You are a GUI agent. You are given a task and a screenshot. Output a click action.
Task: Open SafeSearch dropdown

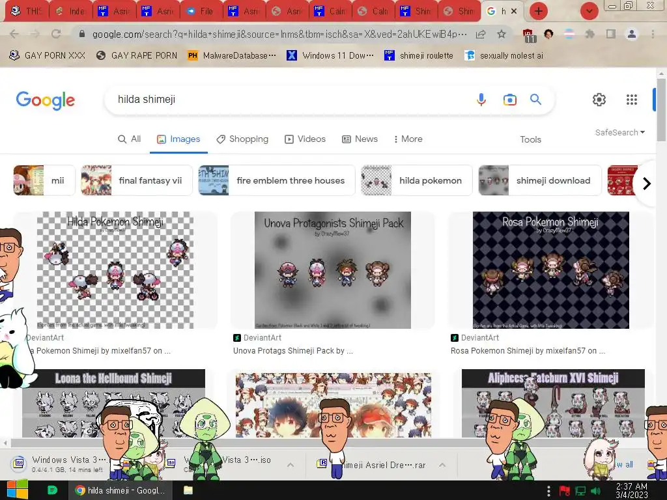click(x=620, y=132)
